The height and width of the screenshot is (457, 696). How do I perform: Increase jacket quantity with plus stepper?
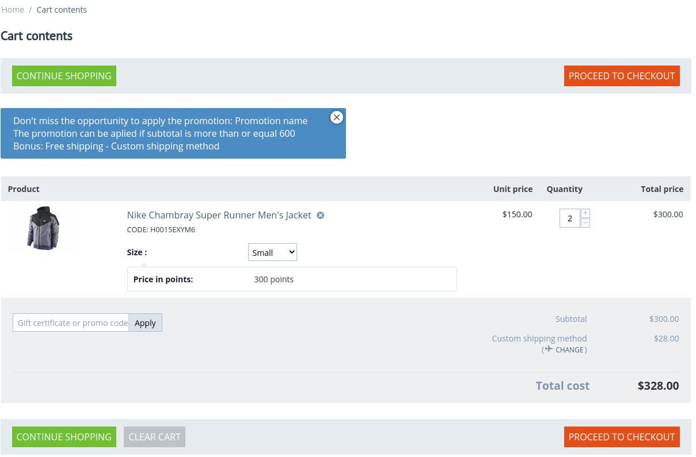pyautogui.click(x=585, y=213)
